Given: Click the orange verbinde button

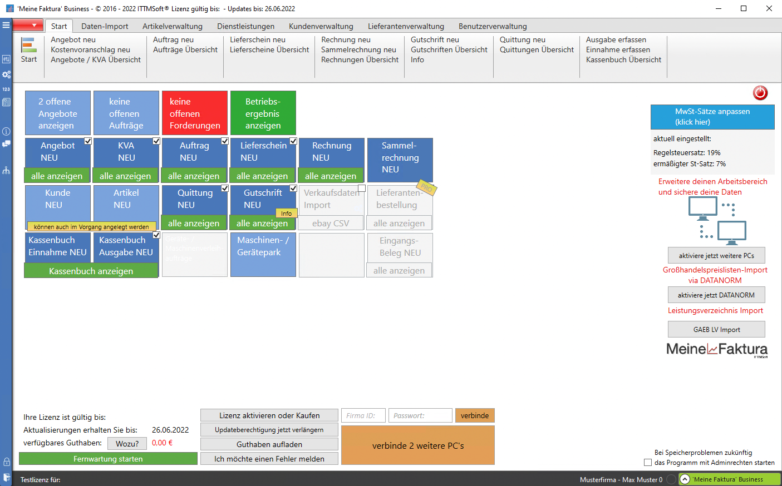Looking at the screenshot, I should (x=475, y=415).
